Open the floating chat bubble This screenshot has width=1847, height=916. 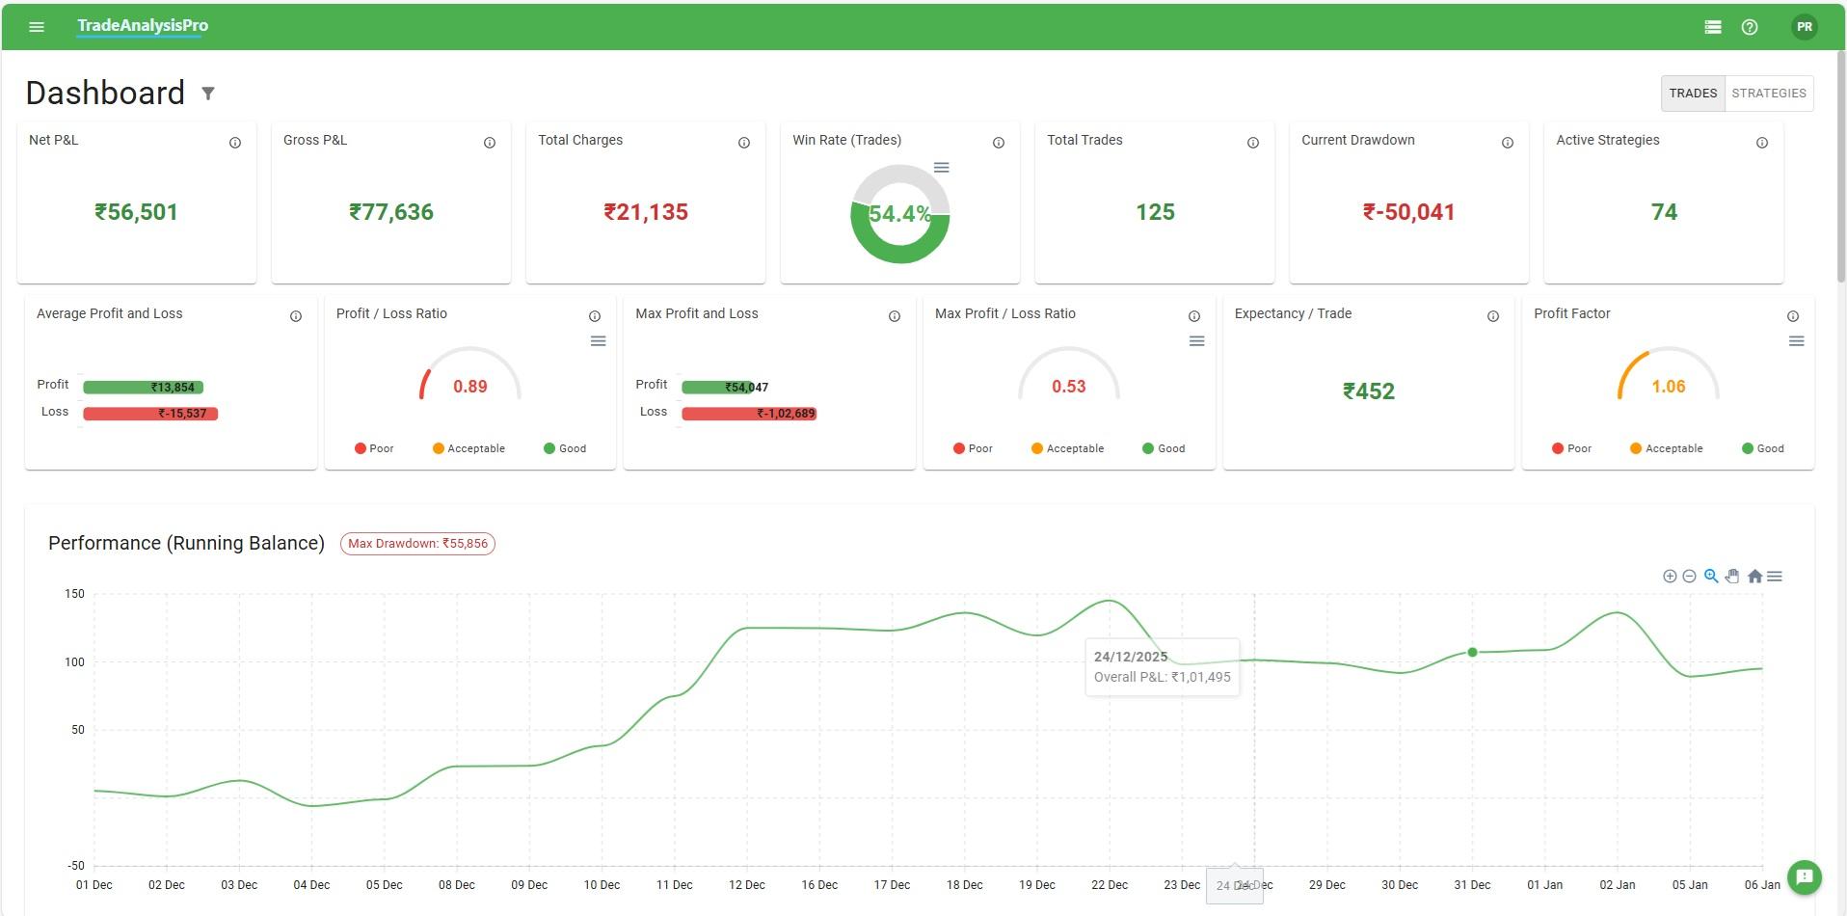(x=1804, y=878)
